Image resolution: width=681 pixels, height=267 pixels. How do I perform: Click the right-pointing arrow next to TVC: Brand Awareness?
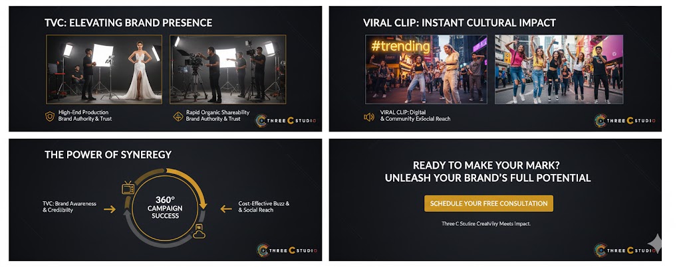point(110,209)
